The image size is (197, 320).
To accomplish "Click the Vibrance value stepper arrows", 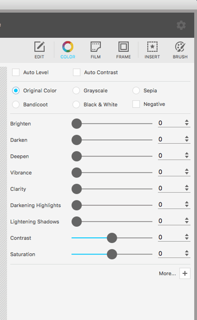I will pos(187,171).
